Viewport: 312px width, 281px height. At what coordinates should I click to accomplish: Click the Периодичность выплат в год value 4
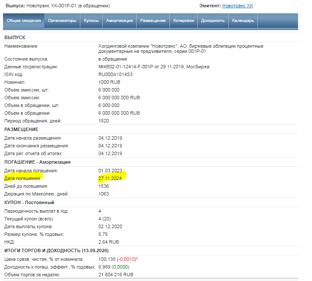(100, 211)
